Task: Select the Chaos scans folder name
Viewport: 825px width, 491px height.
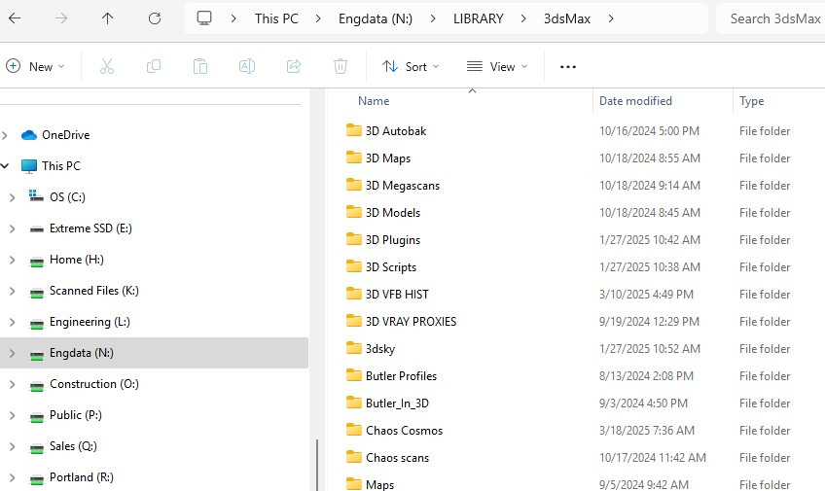Action: click(397, 458)
